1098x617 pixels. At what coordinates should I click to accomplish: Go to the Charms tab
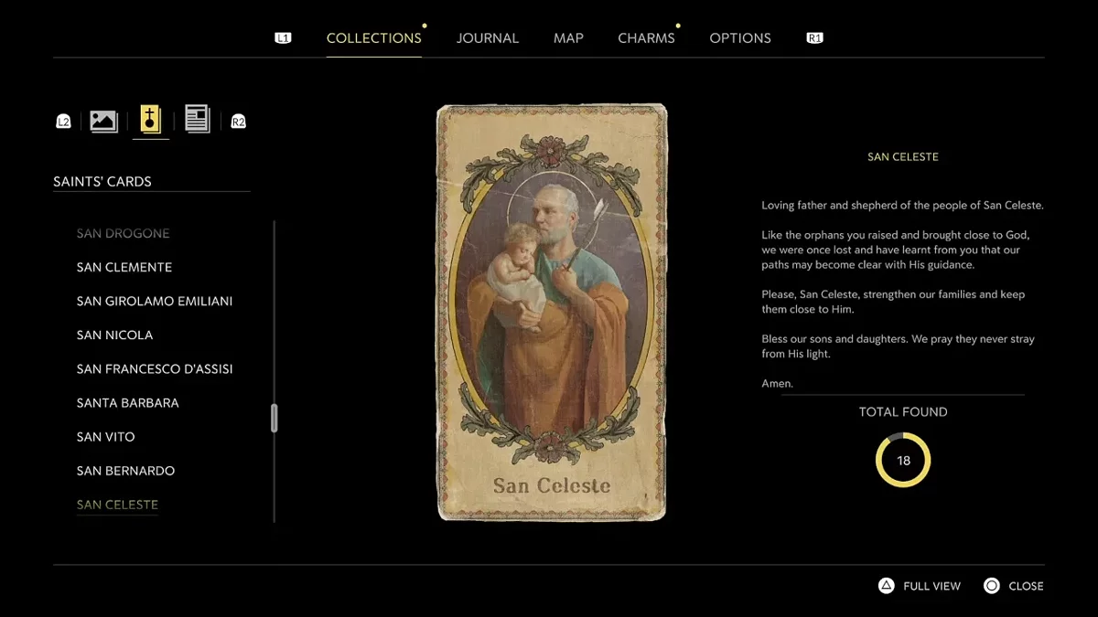tap(646, 38)
